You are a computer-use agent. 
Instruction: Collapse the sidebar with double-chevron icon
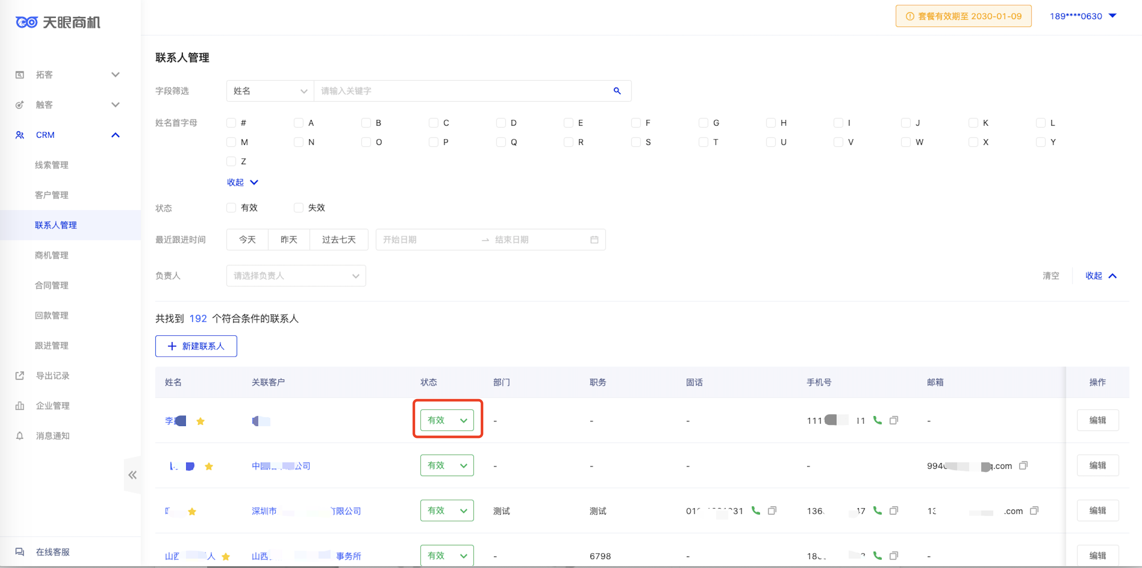coord(132,475)
